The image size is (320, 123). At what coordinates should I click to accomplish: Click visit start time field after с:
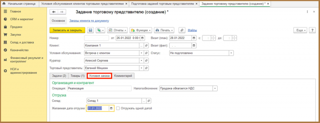[207, 38]
